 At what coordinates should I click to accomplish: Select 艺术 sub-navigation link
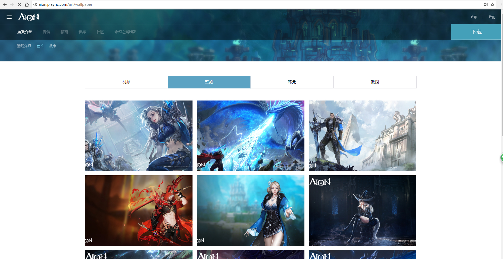(x=40, y=46)
